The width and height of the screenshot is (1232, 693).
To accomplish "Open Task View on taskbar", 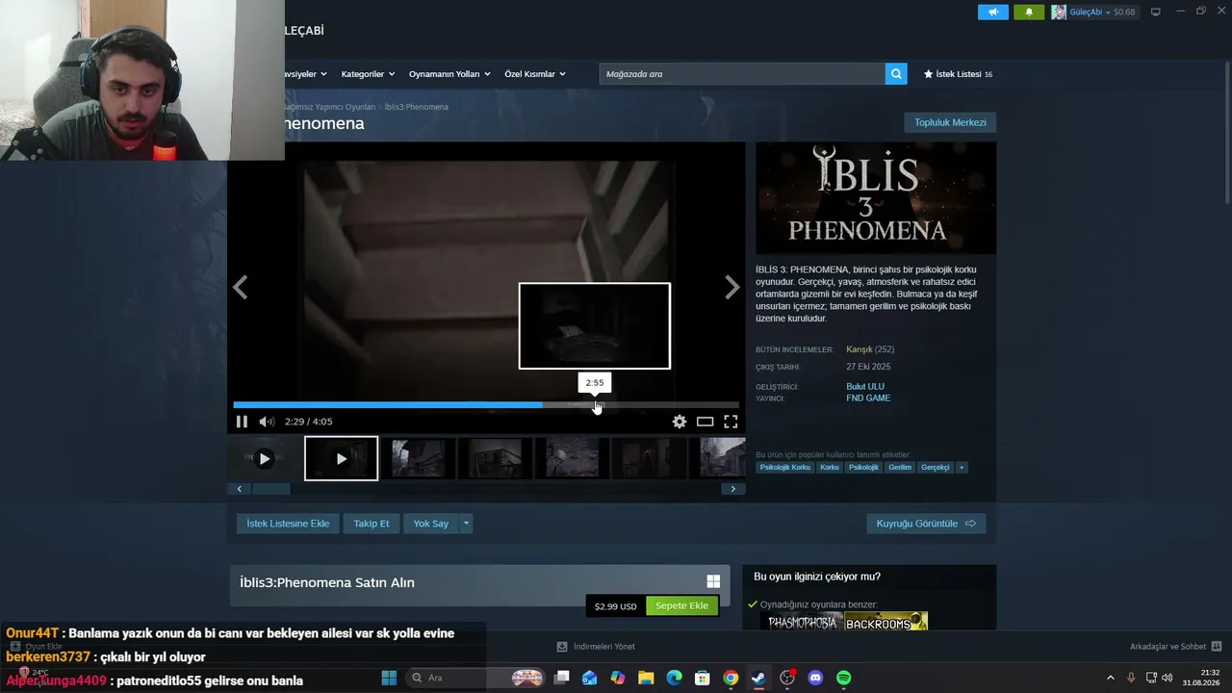I will point(562,678).
